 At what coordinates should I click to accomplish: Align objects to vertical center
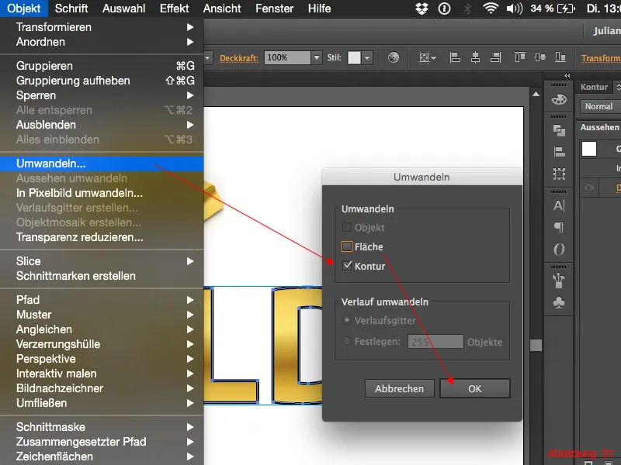(x=539, y=57)
